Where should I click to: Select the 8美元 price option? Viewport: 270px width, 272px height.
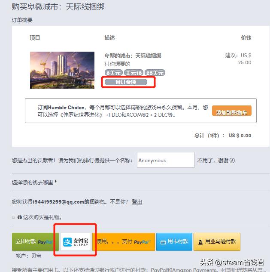click(x=113, y=73)
